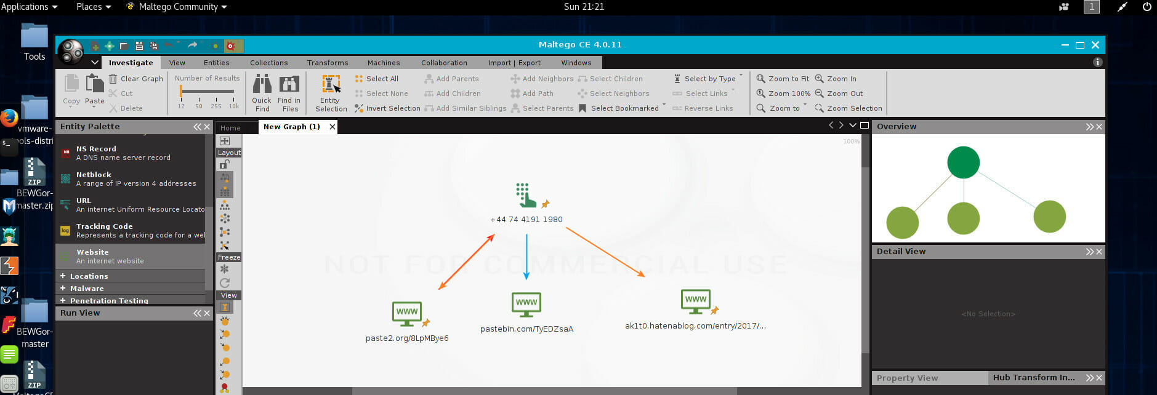
Task: Open the graph tab list dropdown arrow
Action: [853, 126]
